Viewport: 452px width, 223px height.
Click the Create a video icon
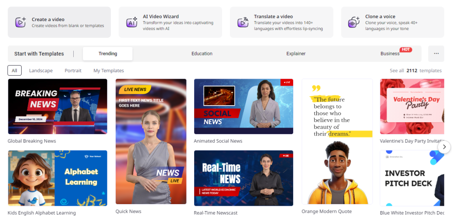pyautogui.click(x=21, y=22)
